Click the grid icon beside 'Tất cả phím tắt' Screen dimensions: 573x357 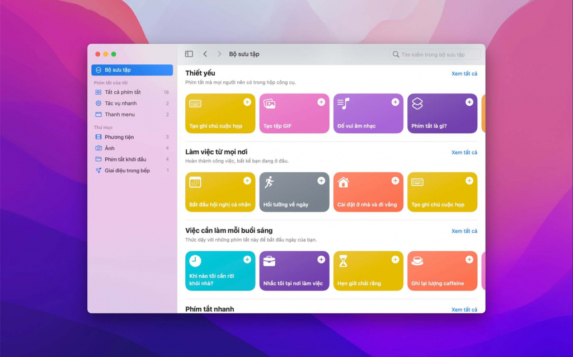click(x=98, y=92)
